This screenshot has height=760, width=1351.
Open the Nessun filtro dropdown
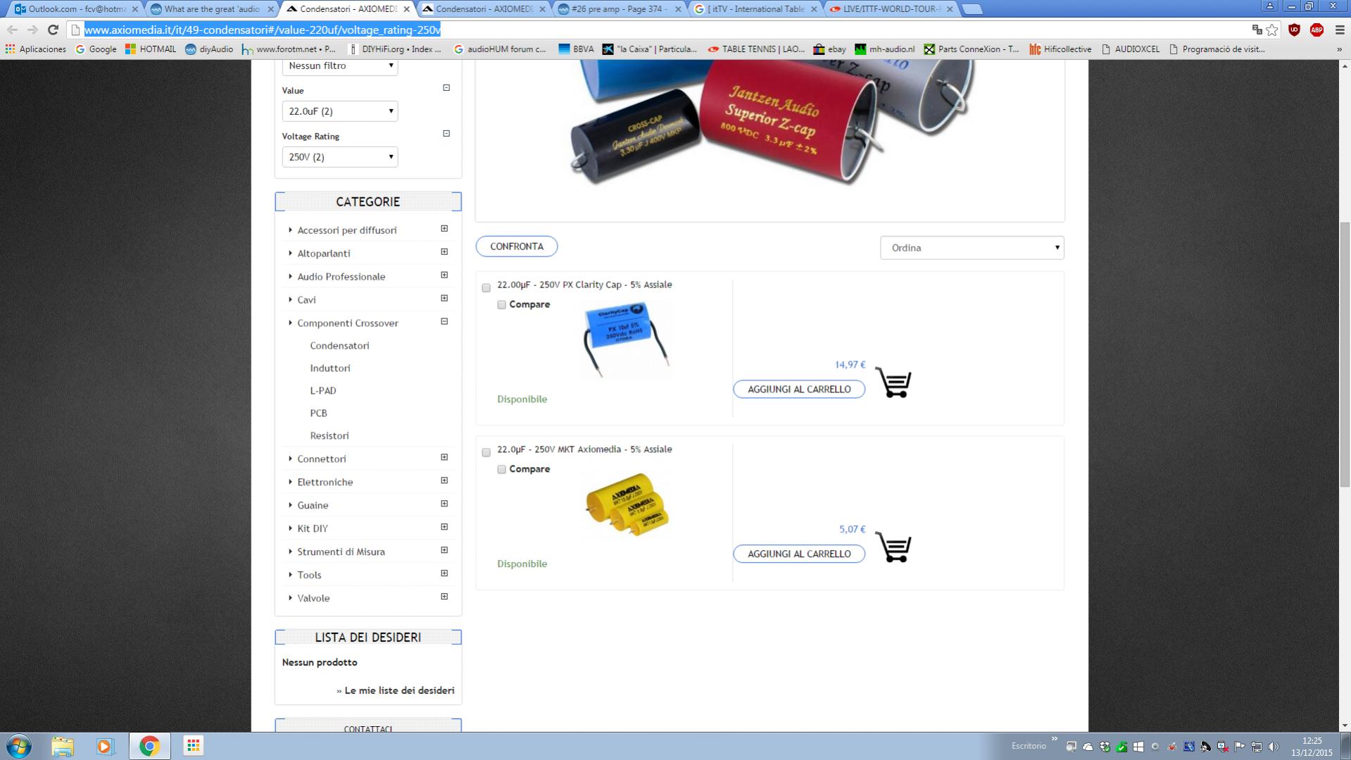click(340, 66)
